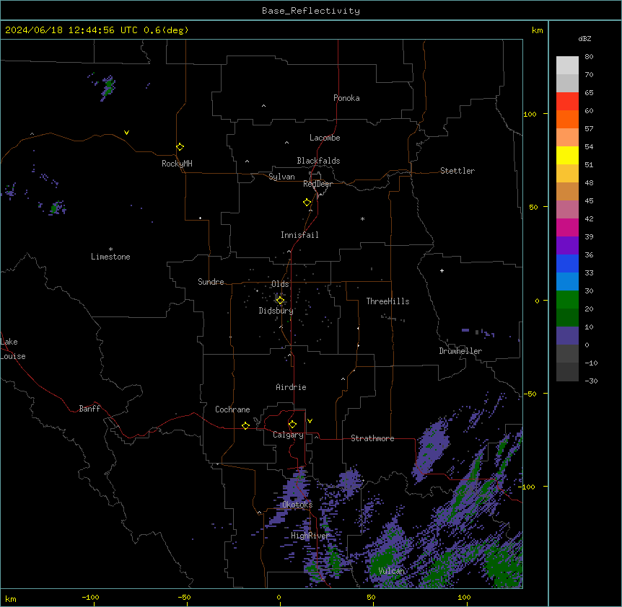This screenshot has height=607, width=622.
Task: Click the yellow diamond marker south of RedDeer
Action: tap(307, 203)
